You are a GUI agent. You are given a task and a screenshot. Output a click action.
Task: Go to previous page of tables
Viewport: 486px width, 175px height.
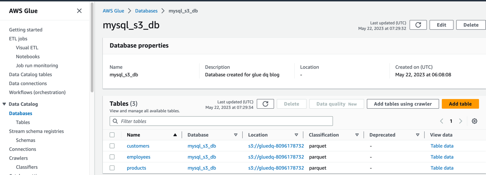(x=441, y=121)
